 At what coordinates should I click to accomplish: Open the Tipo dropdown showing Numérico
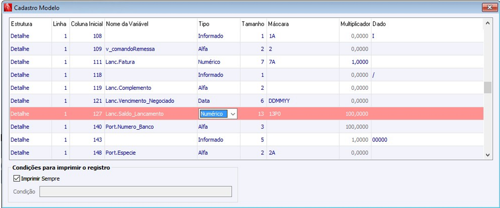pos(233,114)
